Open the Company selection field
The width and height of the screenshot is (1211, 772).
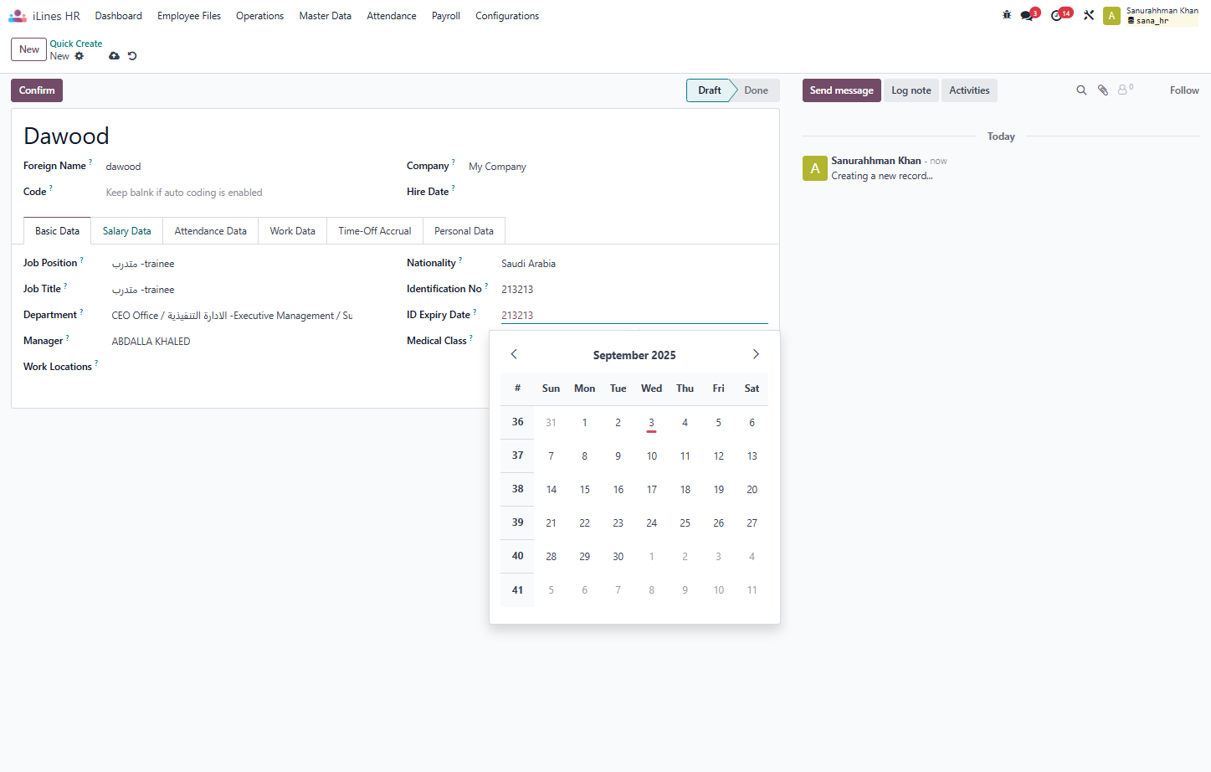click(618, 167)
